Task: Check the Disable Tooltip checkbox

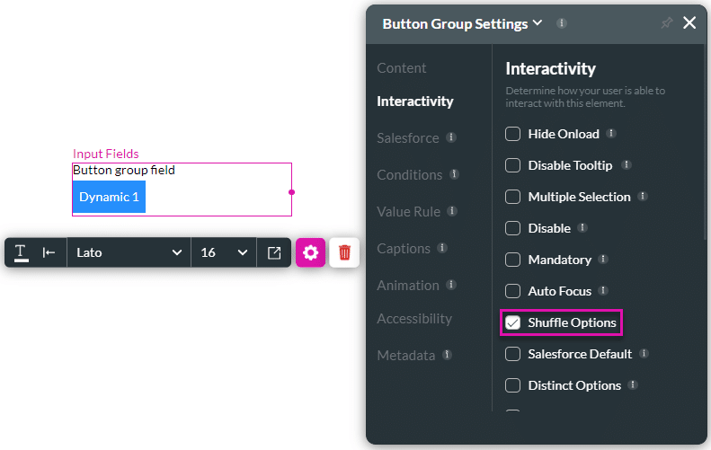Action: [x=513, y=165]
